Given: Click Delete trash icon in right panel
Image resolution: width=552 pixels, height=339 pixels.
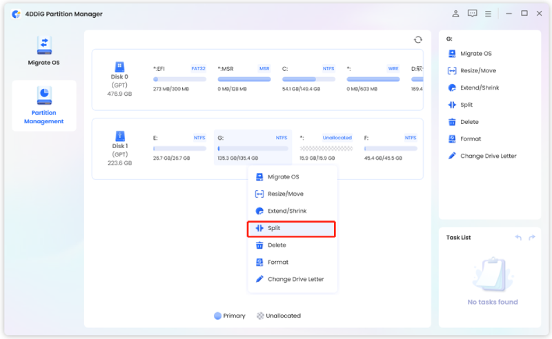Looking at the screenshot, I should click(x=452, y=122).
